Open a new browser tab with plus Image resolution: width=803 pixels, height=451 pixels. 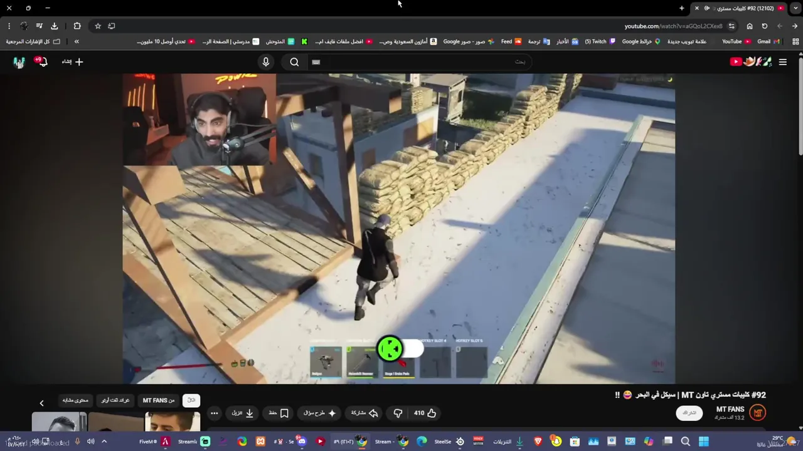coord(682,8)
